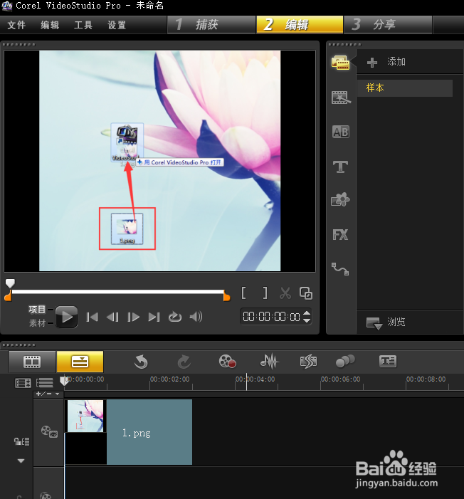
Task: Toggle ripple editing lock
Action: click(x=21, y=441)
